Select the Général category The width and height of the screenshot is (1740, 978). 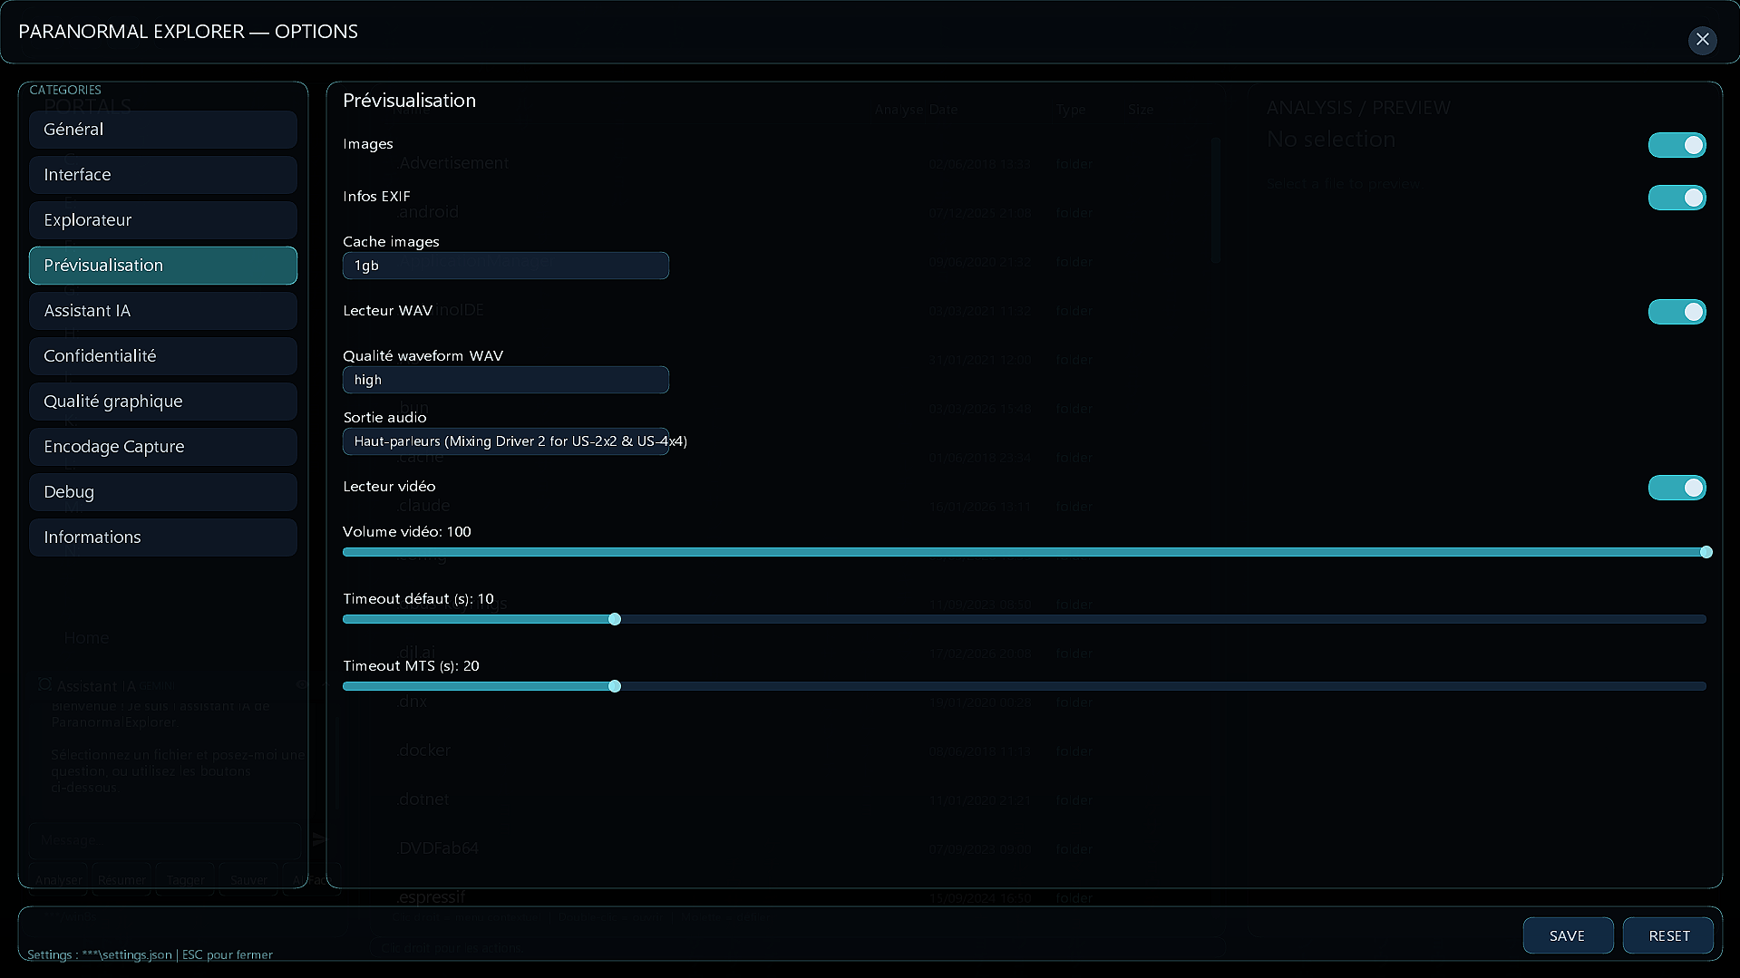pos(163,130)
